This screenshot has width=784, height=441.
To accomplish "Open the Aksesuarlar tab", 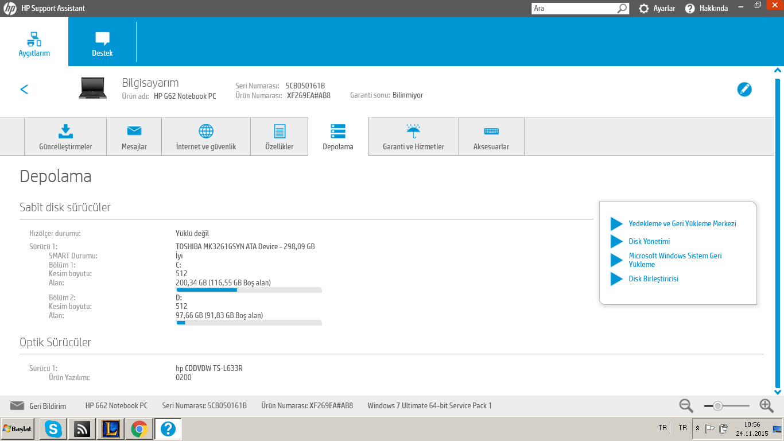I will [x=491, y=137].
